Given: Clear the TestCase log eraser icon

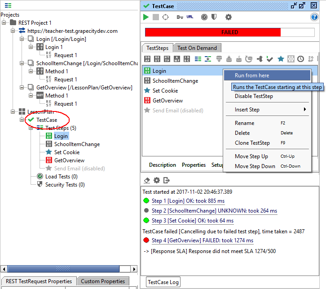Looking at the screenshot, I should pos(147,180).
